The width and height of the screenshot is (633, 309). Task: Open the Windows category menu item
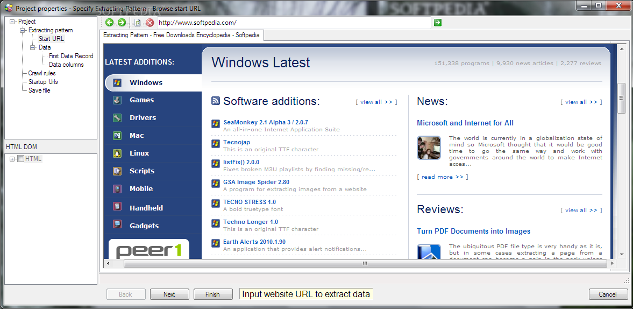(x=153, y=82)
